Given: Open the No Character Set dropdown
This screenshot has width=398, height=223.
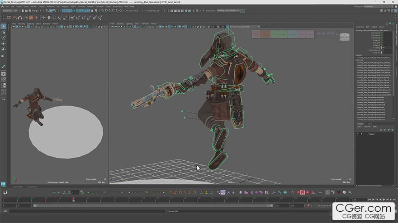Looking at the screenshot, I should pos(324,205).
